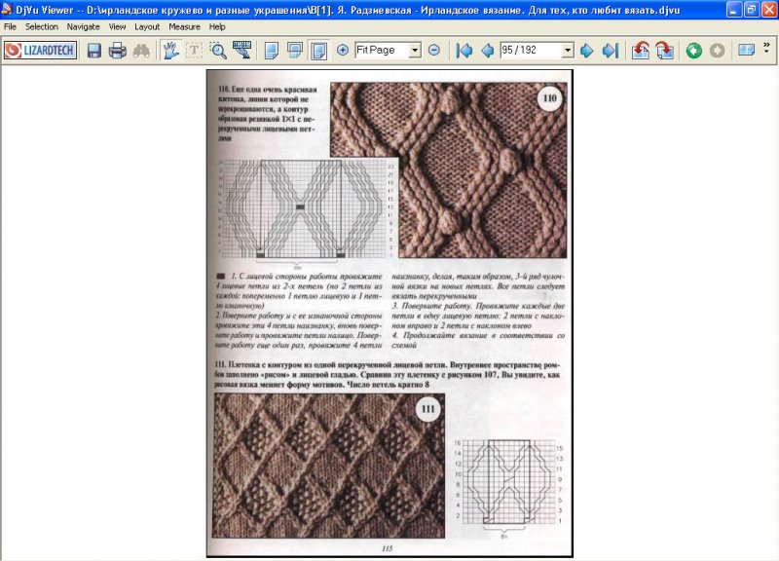Click the knit pattern photo numbered 111
Viewport: 779px width, 561px height.
point(329,466)
